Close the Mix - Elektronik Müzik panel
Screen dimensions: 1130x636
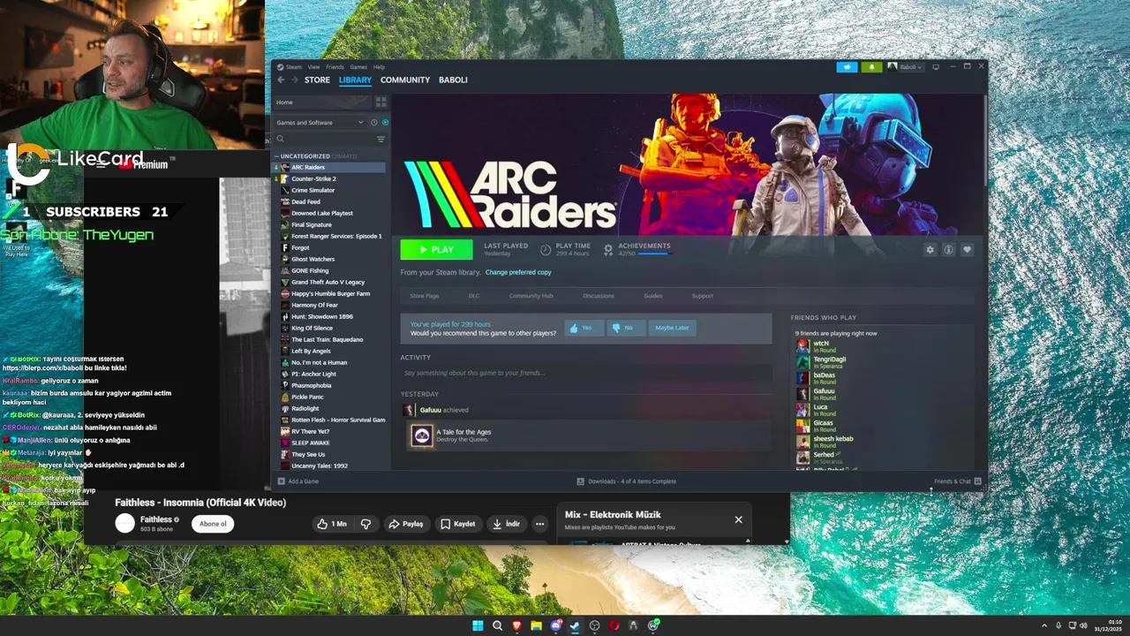pyautogui.click(x=739, y=519)
